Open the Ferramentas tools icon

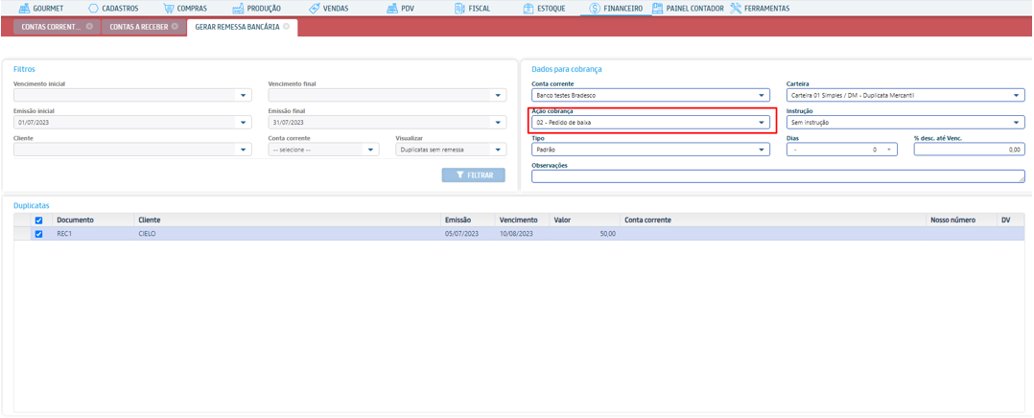[736, 9]
